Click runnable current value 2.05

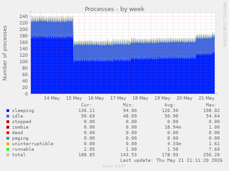(89, 149)
